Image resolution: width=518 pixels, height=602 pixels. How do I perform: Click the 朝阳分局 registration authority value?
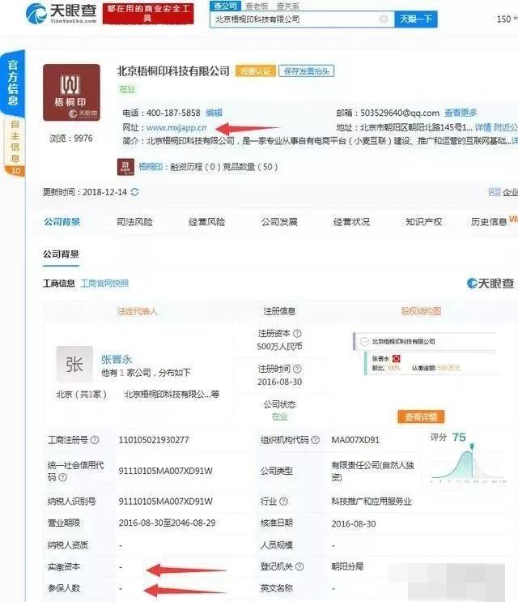click(347, 566)
